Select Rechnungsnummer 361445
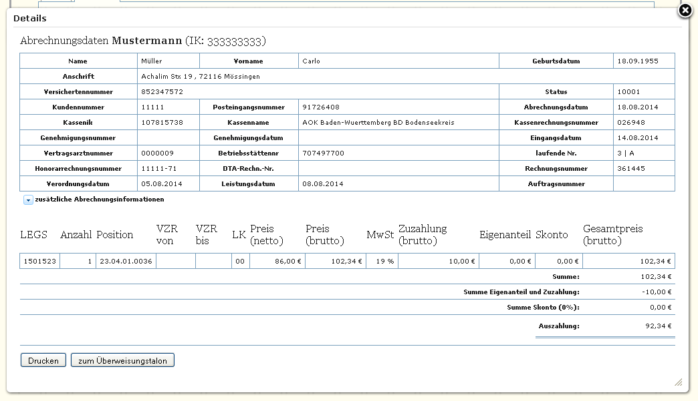This screenshot has width=698, height=401. pyautogui.click(x=631, y=169)
